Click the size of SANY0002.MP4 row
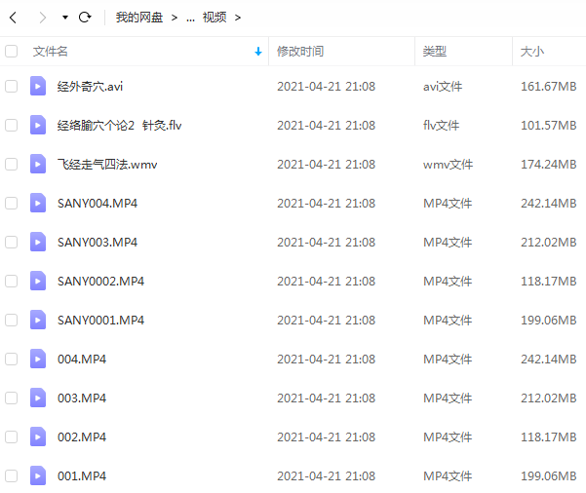 pyautogui.click(x=549, y=282)
